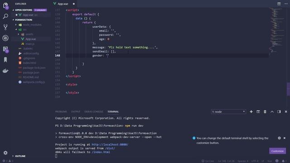This screenshot has height=163, width=290.
Task: Open .gitignore in the file tree
Action: [x=29, y=58]
